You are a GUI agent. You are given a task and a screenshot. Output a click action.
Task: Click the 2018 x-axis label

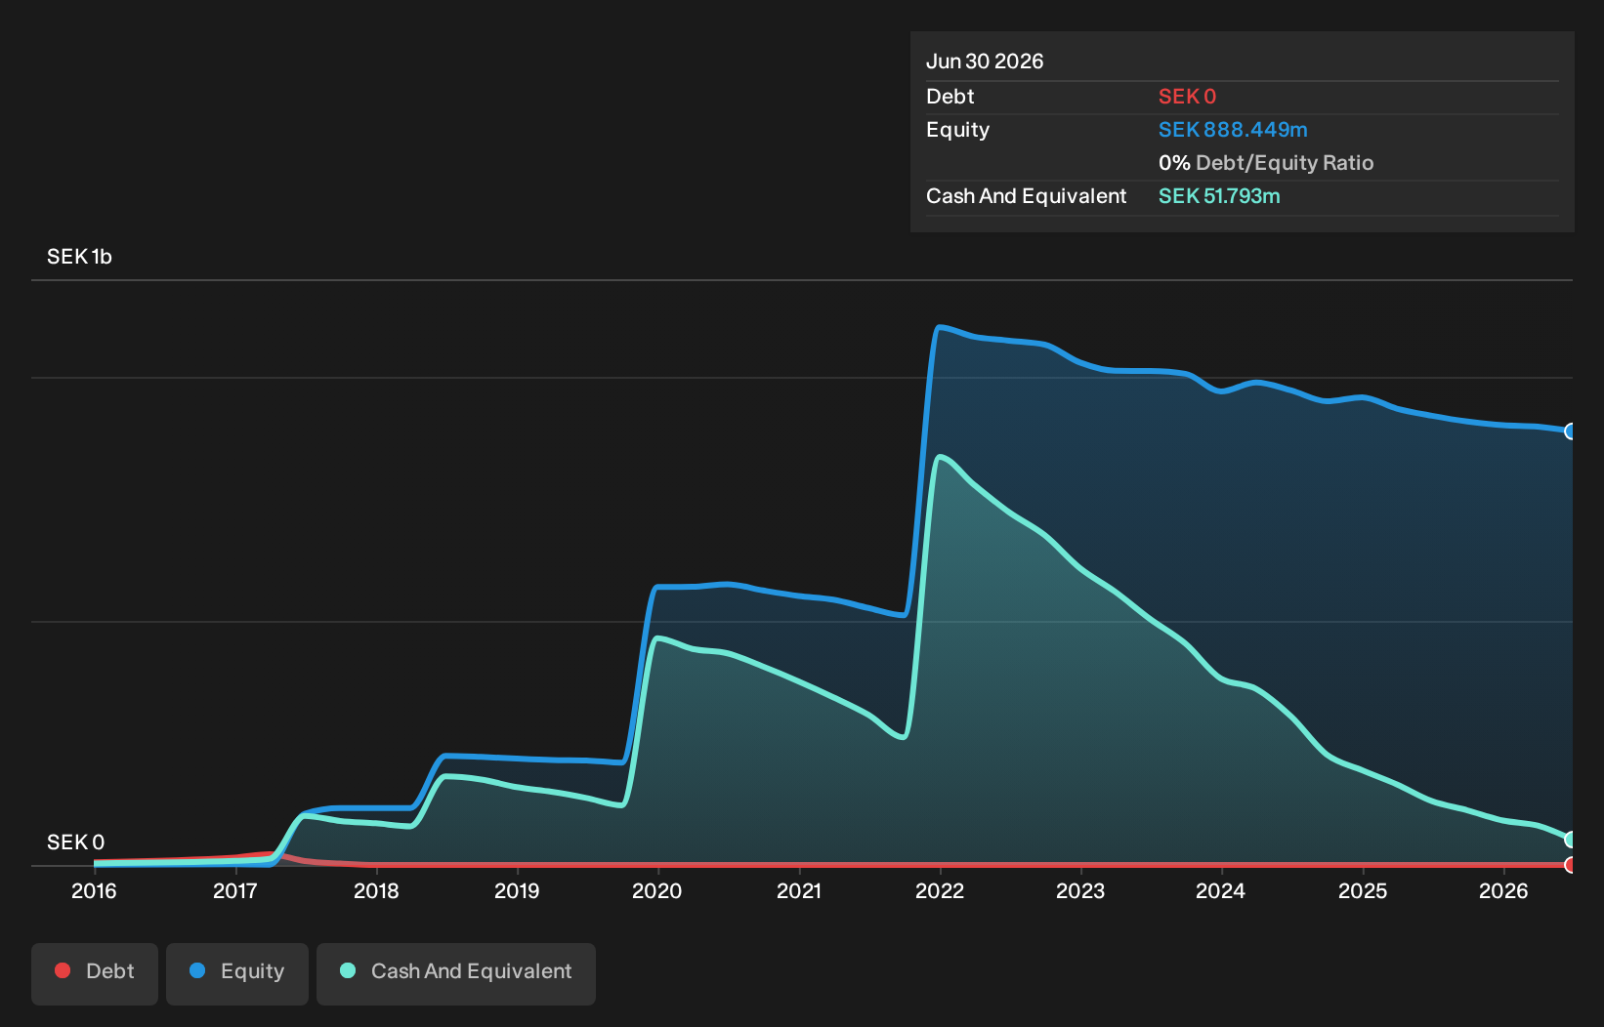coord(376,891)
